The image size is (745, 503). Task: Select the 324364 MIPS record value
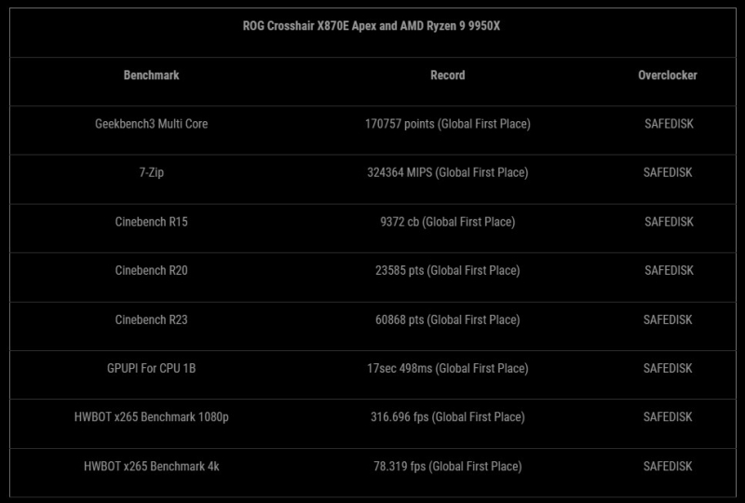(x=448, y=172)
